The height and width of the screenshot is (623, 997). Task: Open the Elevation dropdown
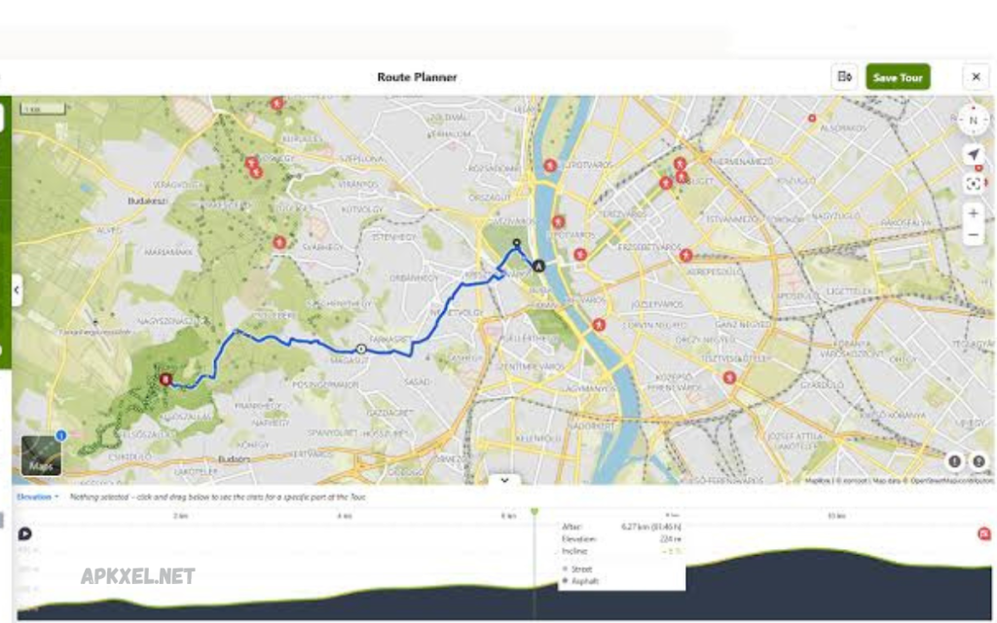38,496
